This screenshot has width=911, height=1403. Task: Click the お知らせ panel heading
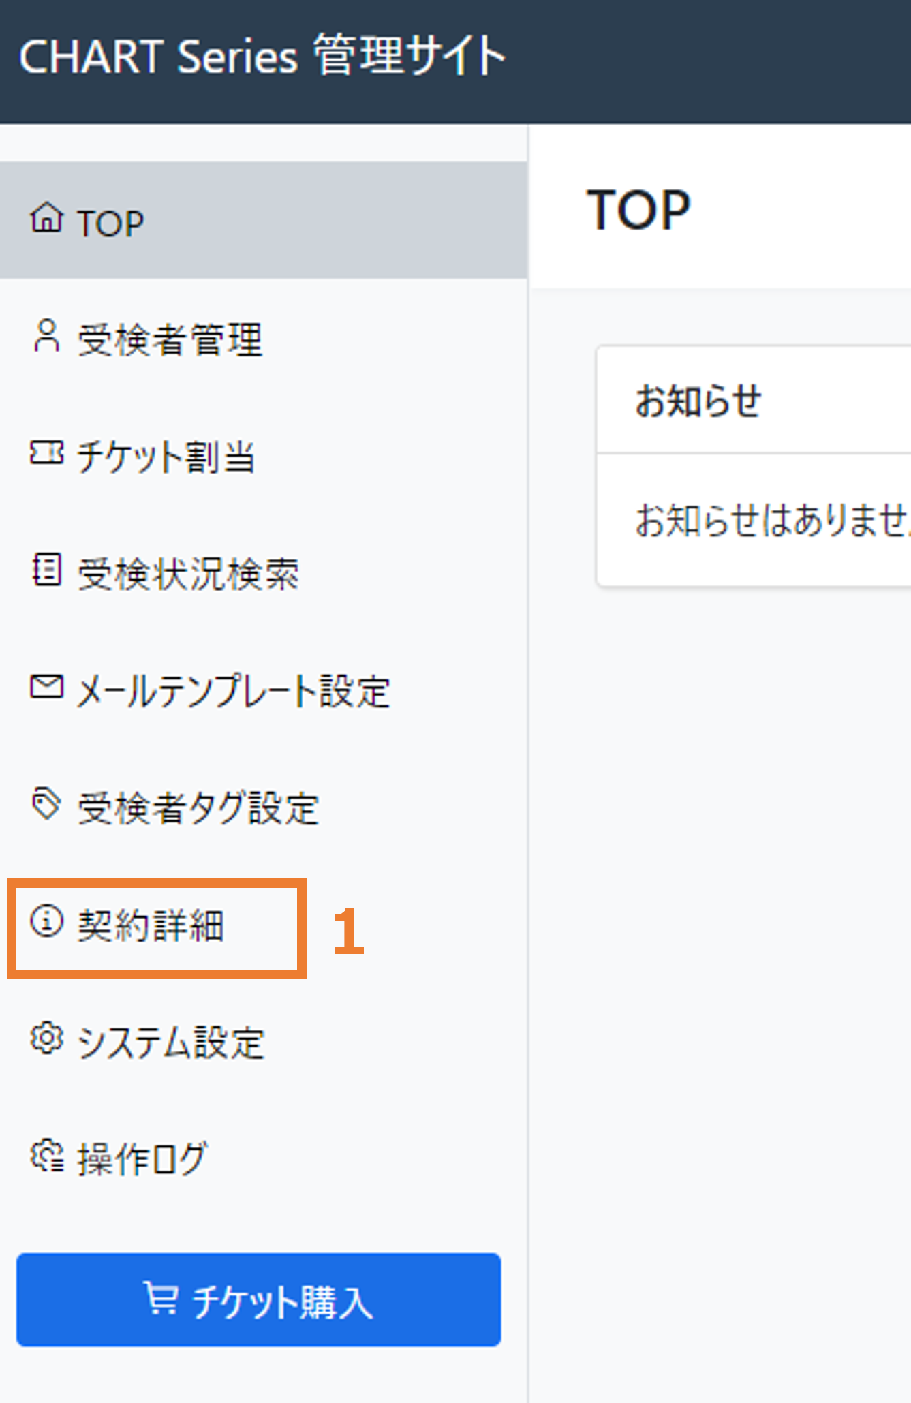[698, 400]
